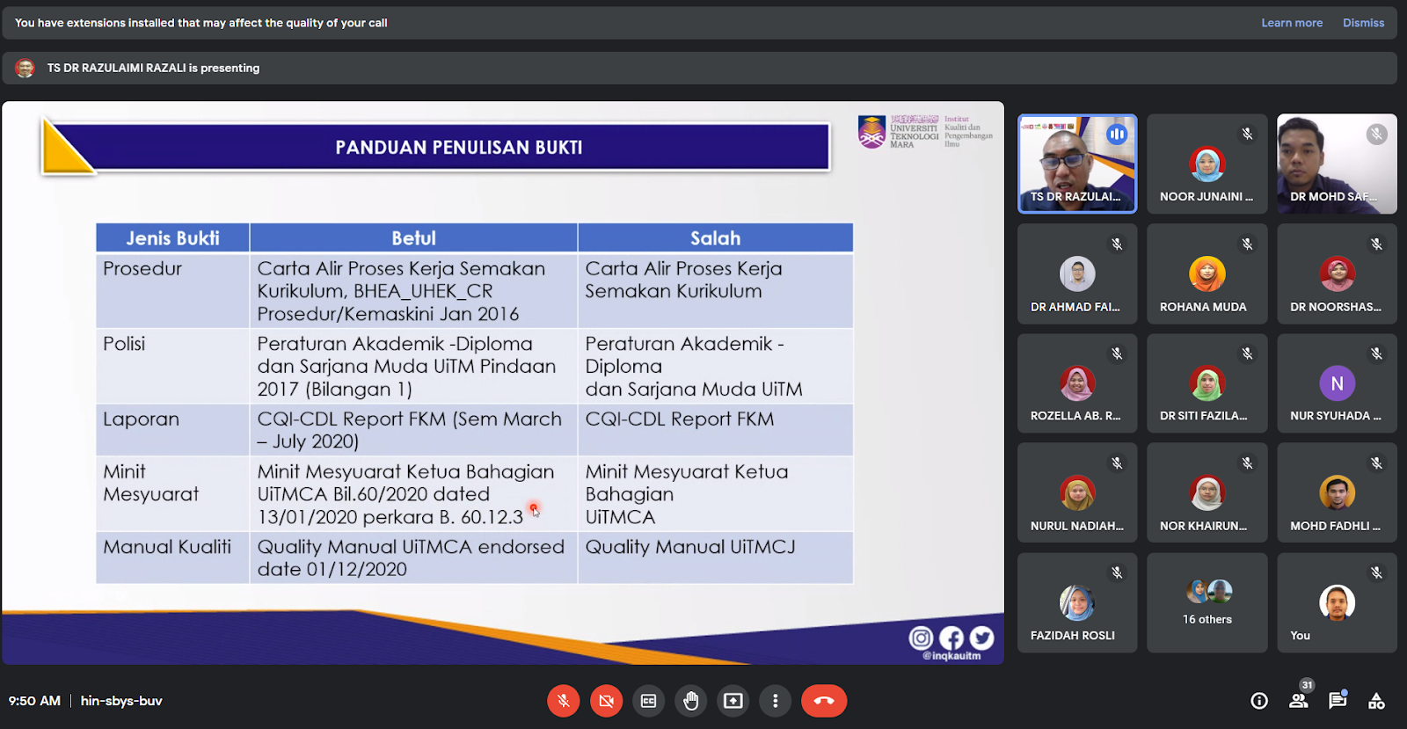Show the participants list
The width and height of the screenshot is (1407, 729).
(1299, 701)
